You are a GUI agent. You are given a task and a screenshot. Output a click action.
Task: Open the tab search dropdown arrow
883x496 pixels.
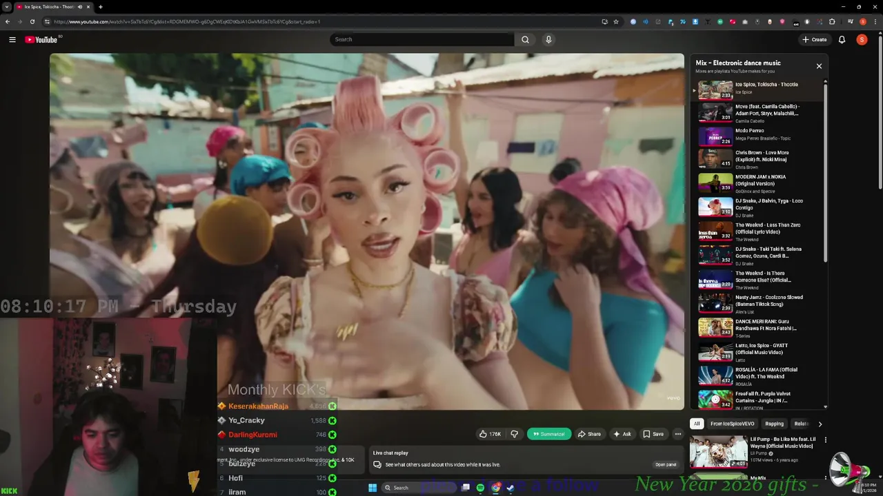(6, 7)
